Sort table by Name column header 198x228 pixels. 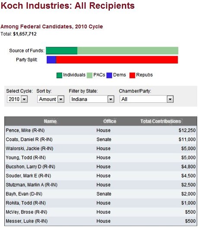tap(50, 121)
